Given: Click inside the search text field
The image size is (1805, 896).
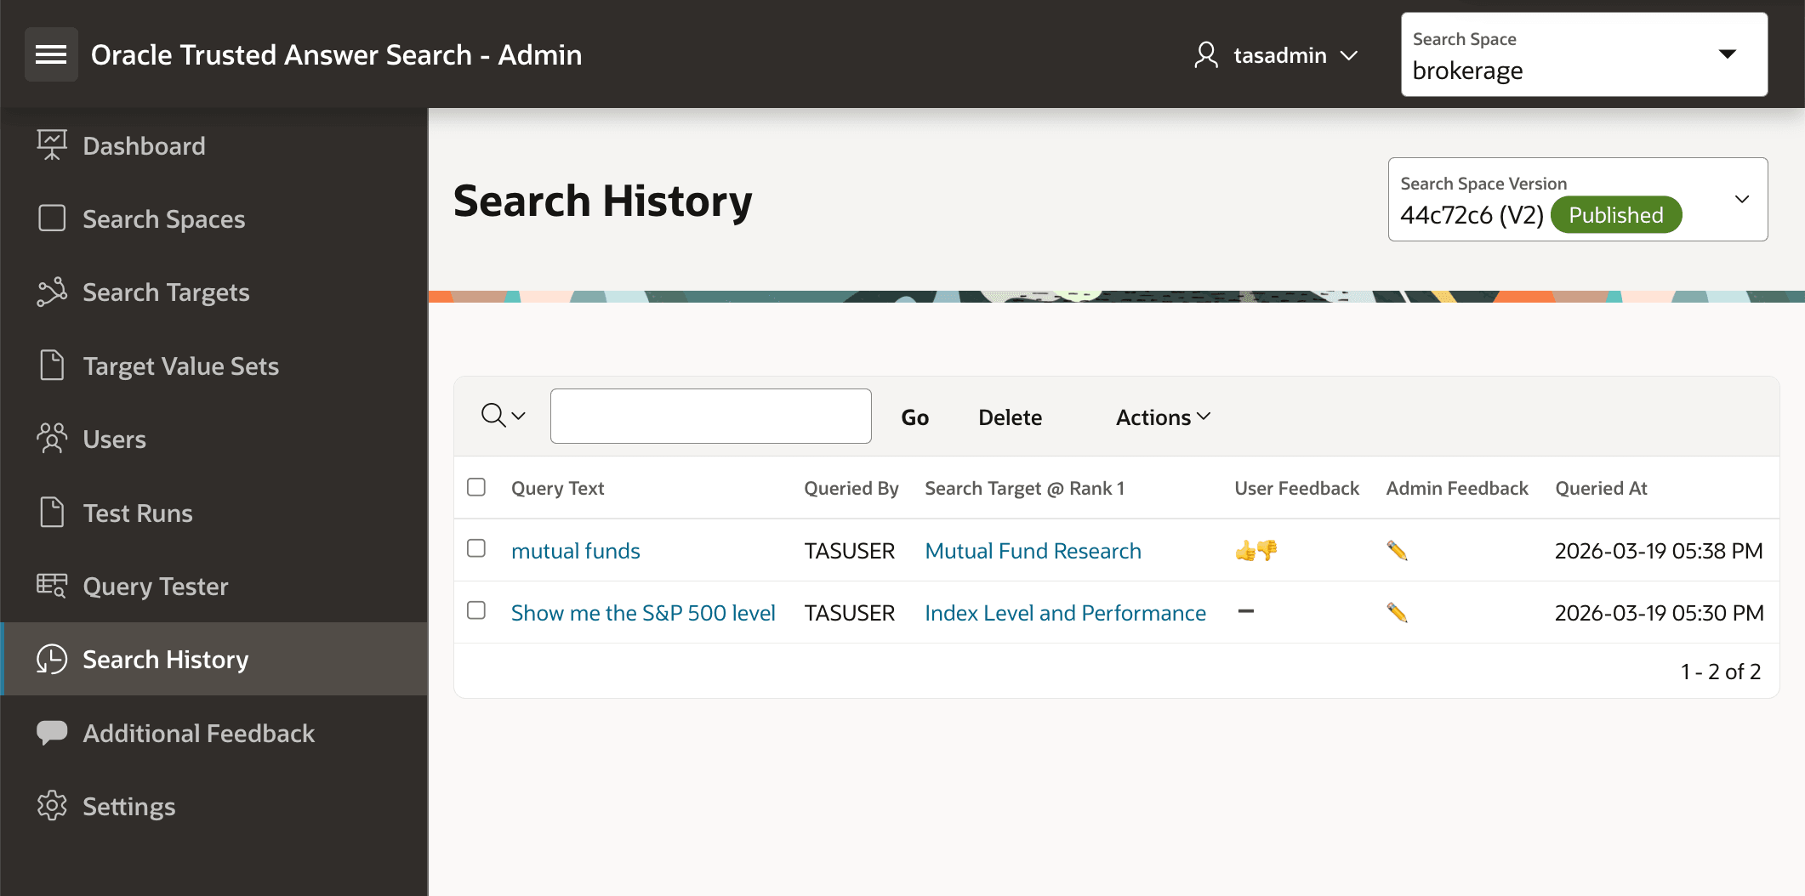Looking at the screenshot, I should click(710, 416).
